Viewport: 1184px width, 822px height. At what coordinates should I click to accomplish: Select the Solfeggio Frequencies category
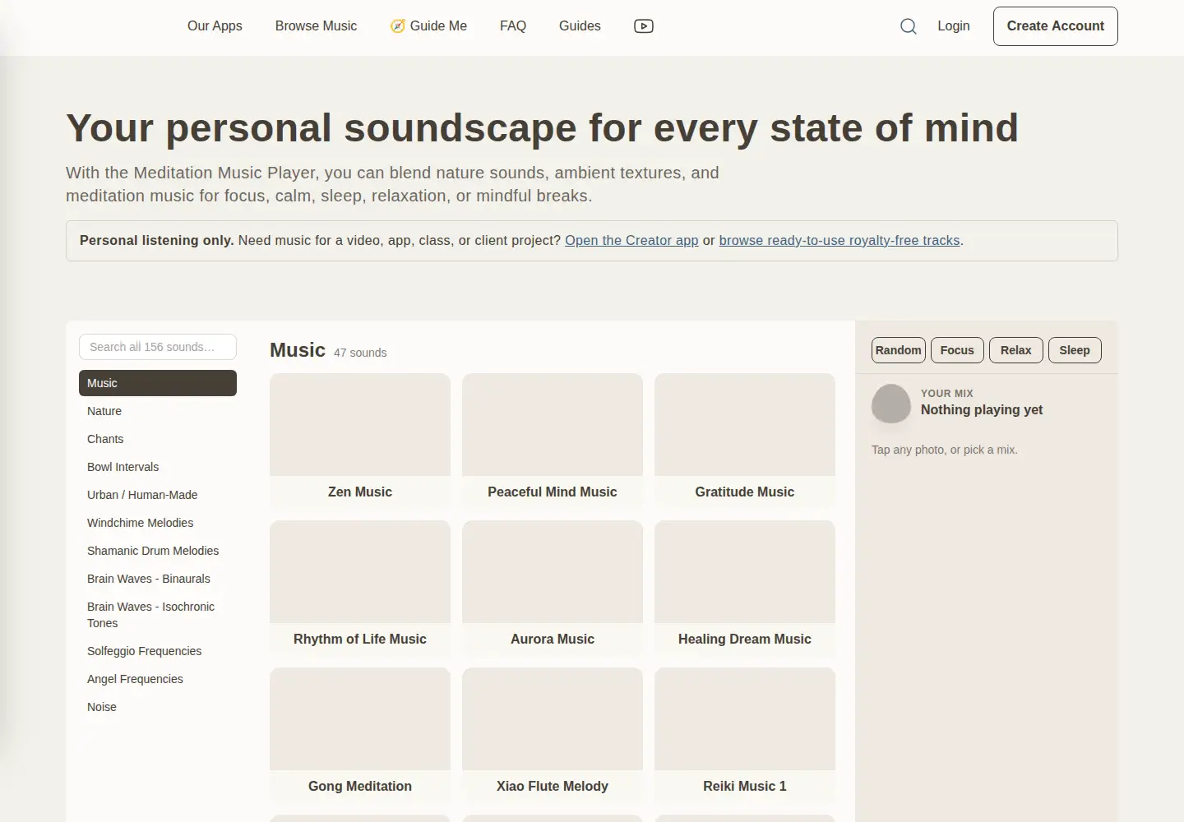click(158, 651)
